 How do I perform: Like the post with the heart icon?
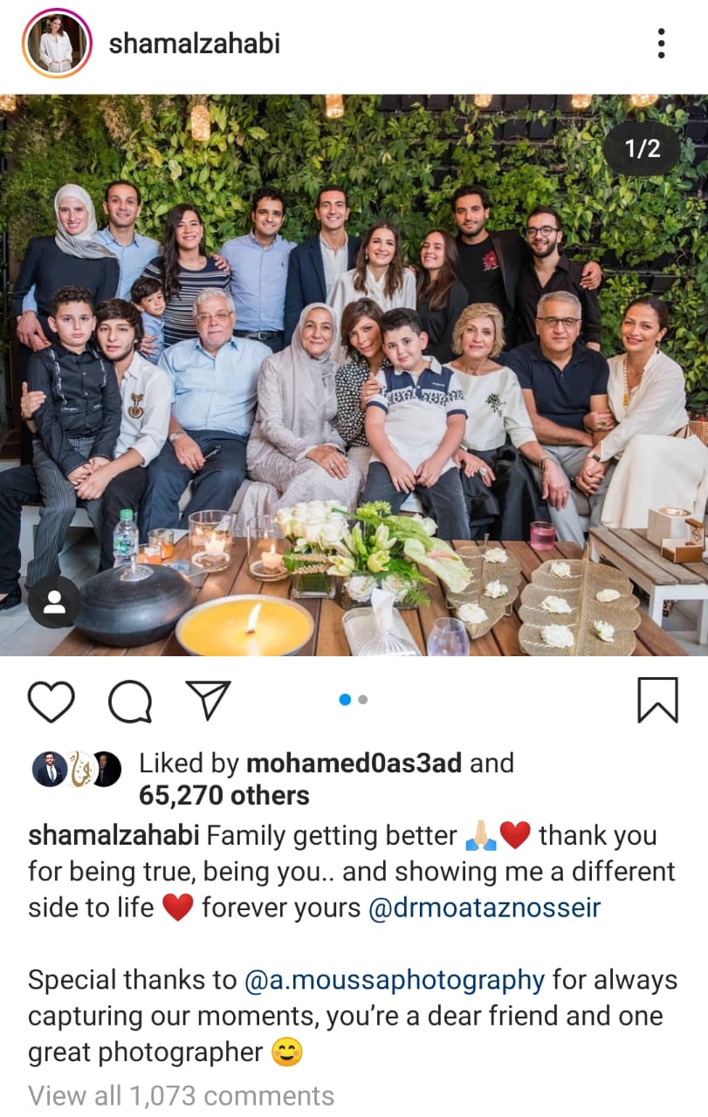(51, 701)
